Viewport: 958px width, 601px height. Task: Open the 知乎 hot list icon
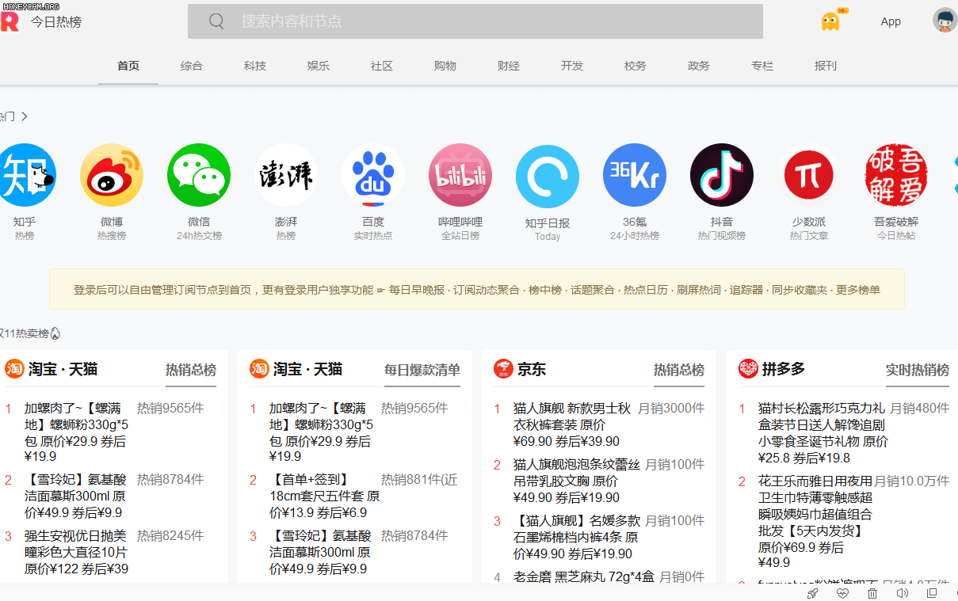pos(25,175)
